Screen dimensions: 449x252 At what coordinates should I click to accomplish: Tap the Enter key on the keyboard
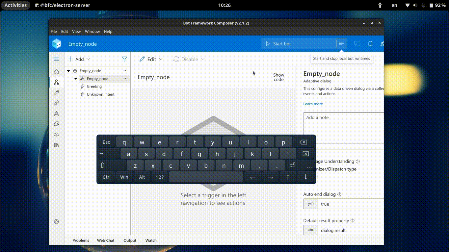coord(292,165)
